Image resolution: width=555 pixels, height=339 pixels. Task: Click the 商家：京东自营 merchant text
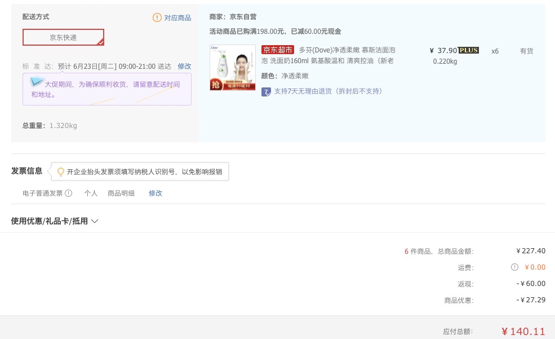click(233, 17)
